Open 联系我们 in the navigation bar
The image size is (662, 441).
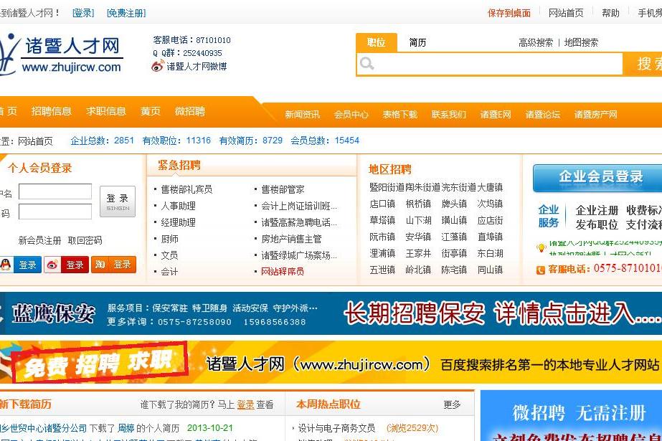(449, 114)
